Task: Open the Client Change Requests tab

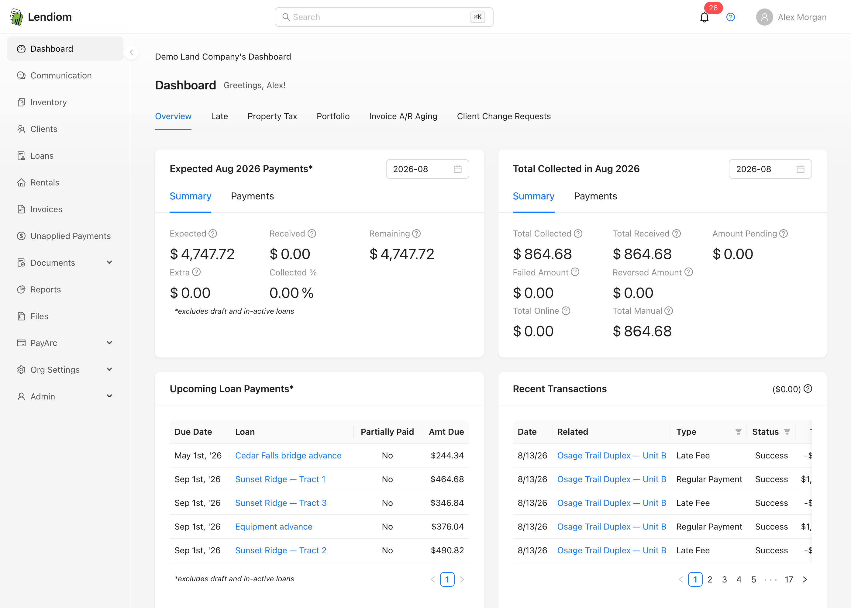Action: coord(504,116)
